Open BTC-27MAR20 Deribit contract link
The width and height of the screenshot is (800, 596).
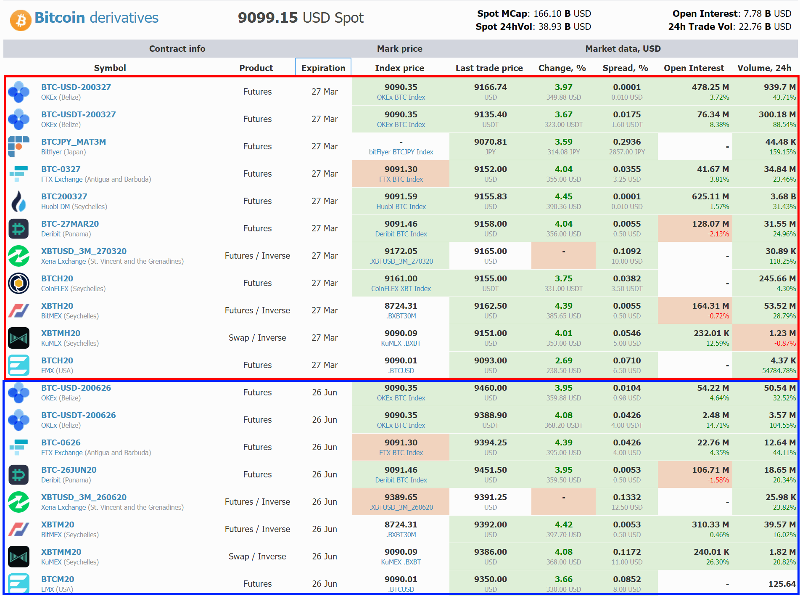(70, 224)
